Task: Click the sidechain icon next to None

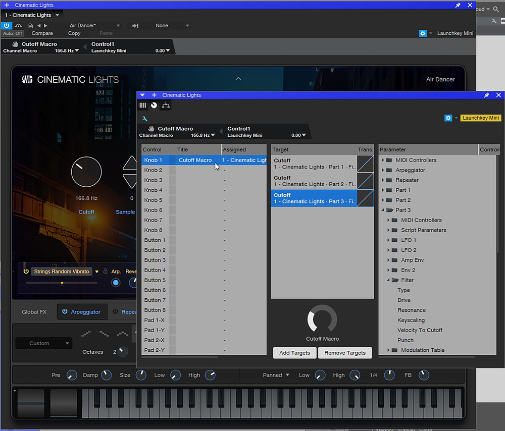Action: tap(135, 26)
